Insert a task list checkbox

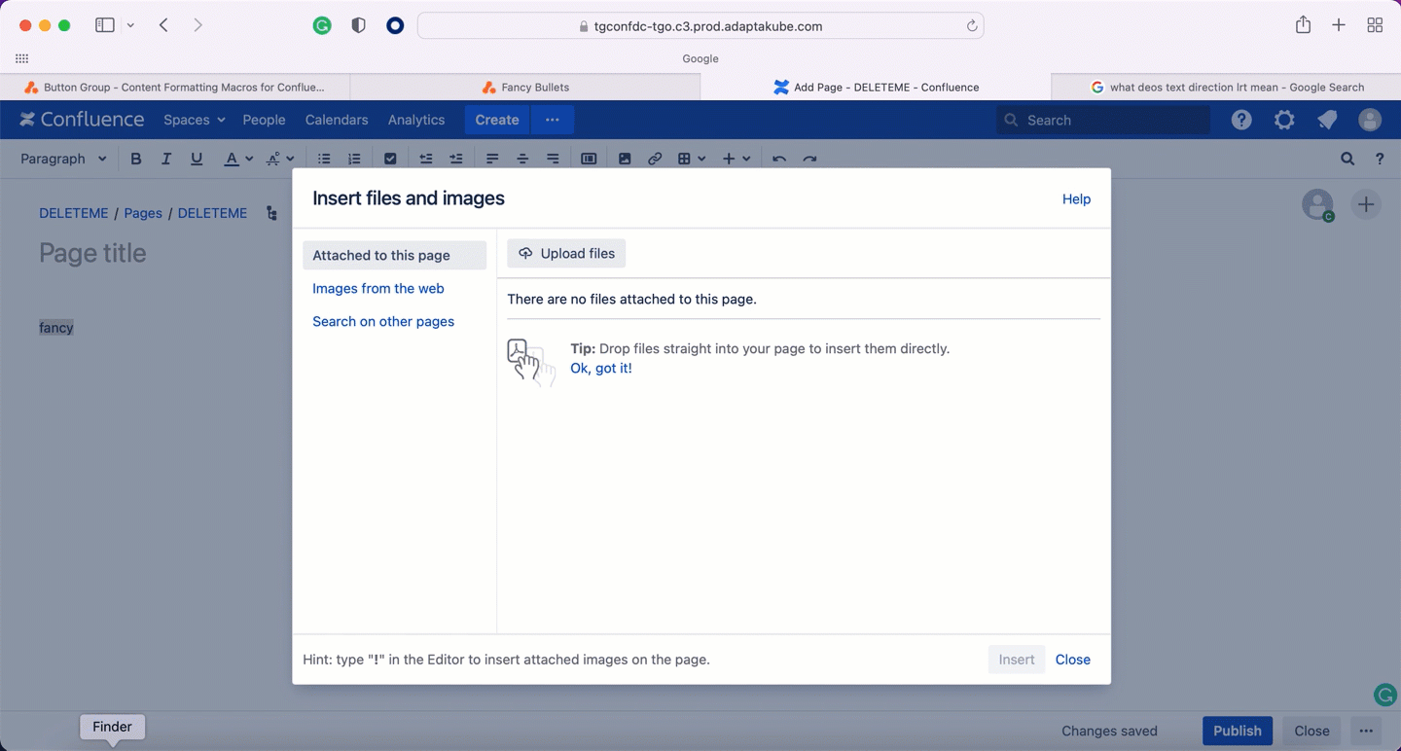tap(390, 159)
